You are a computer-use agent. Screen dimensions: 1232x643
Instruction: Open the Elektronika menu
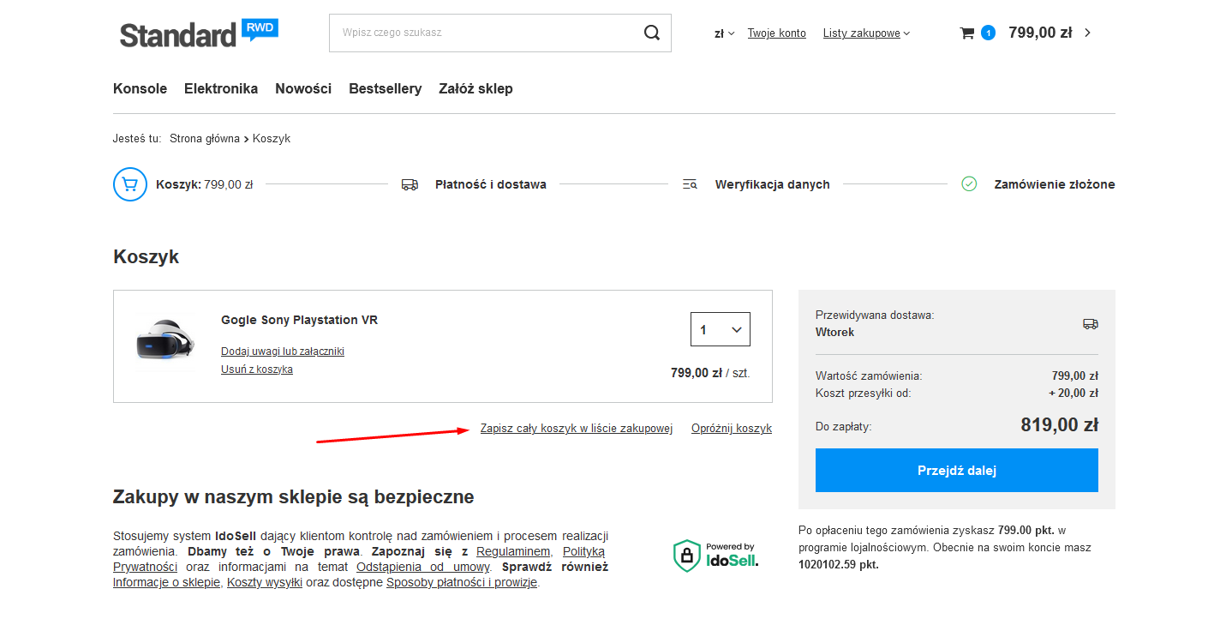tap(221, 89)
